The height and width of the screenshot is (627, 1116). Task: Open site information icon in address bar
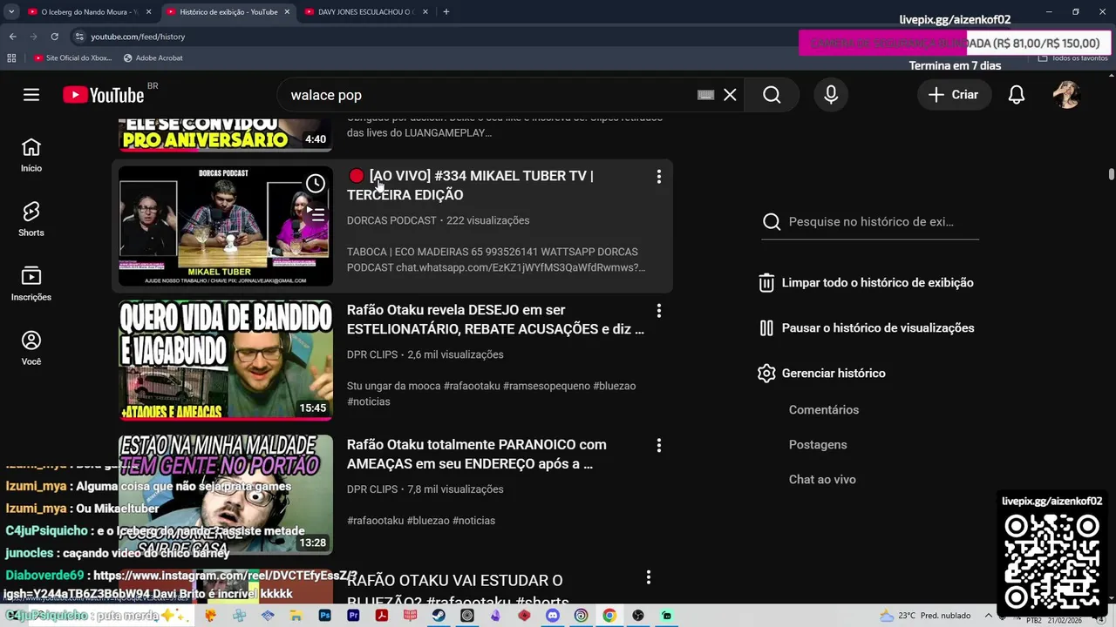click(x=79, y=37)
